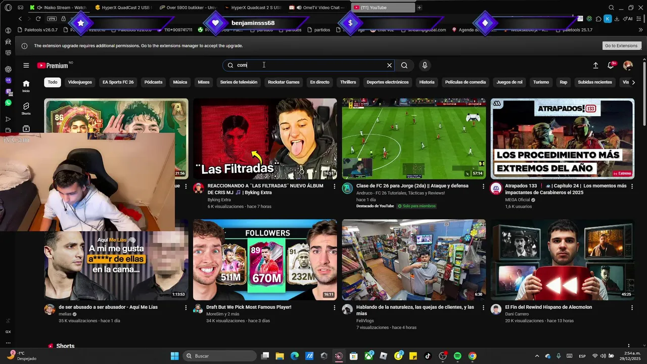647x364 pixels.
Task: Open Spotify from the taskbar
Action: [457, 356]
